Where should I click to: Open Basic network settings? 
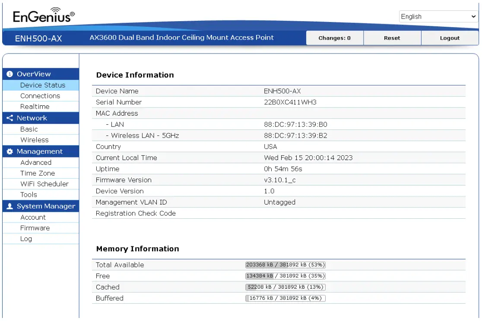(x=29, y=129)
